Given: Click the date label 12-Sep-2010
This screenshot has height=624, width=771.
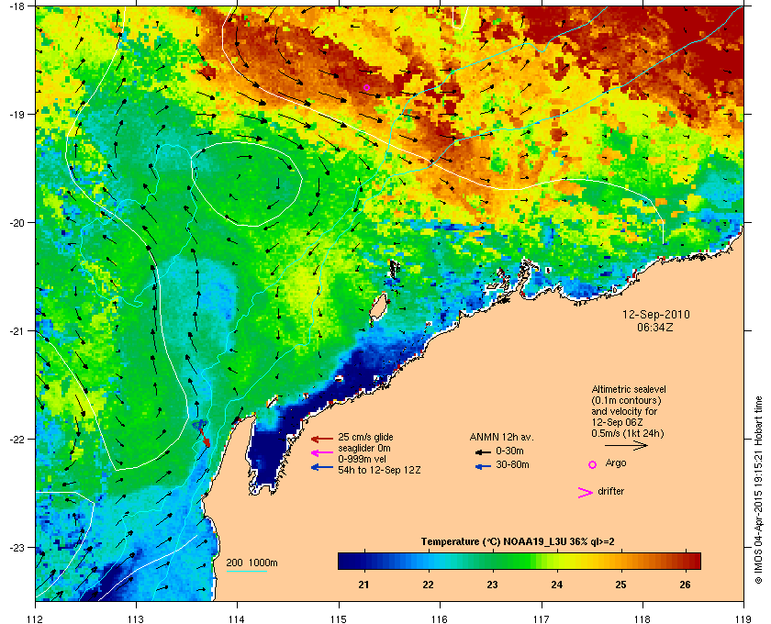Looking at the screenshot, I should pos(656,315).
